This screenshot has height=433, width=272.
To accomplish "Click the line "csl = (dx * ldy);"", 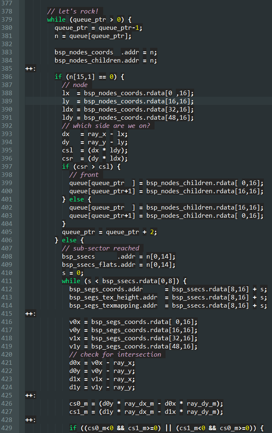I will tap(95, 150).
